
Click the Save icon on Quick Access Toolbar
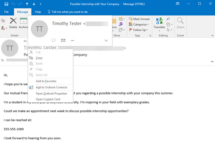(x=6, y=4)
